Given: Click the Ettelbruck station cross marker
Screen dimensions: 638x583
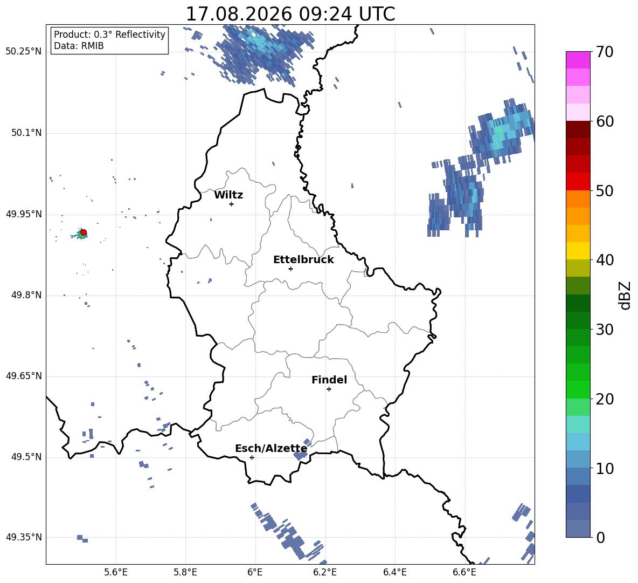Looking at the screenshot, I should click(290, 269).
